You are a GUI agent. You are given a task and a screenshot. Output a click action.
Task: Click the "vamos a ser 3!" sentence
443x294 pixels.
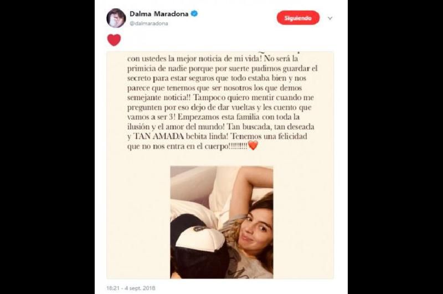[151, 117]
